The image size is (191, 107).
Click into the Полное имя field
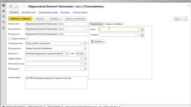pyautogui.click(x=56, y=24)
